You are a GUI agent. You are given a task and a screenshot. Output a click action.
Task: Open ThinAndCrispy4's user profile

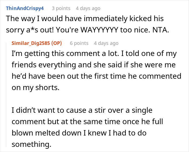coord(25,8)
